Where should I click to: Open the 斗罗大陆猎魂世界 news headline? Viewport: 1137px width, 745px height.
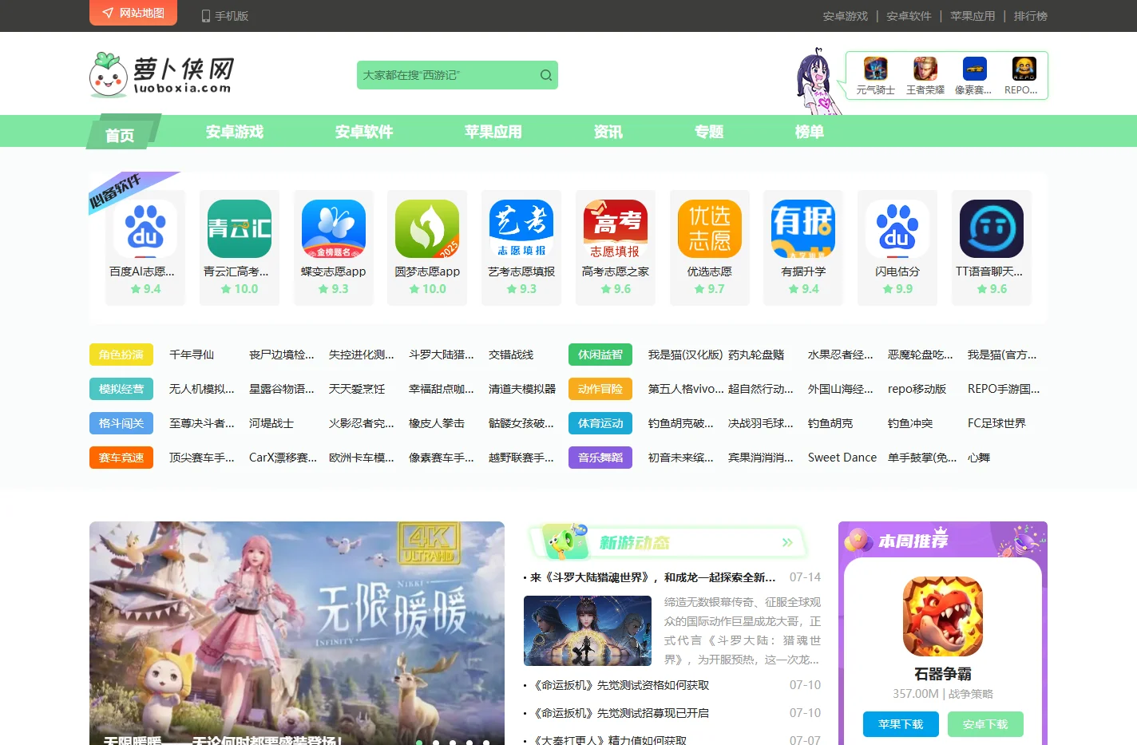click(652, 577)
